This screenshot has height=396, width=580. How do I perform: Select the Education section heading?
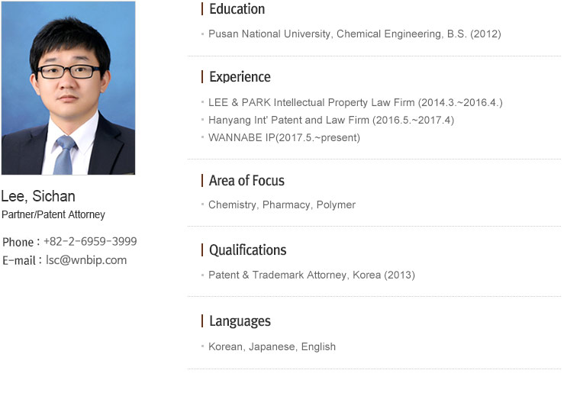[x=237, y=9]
